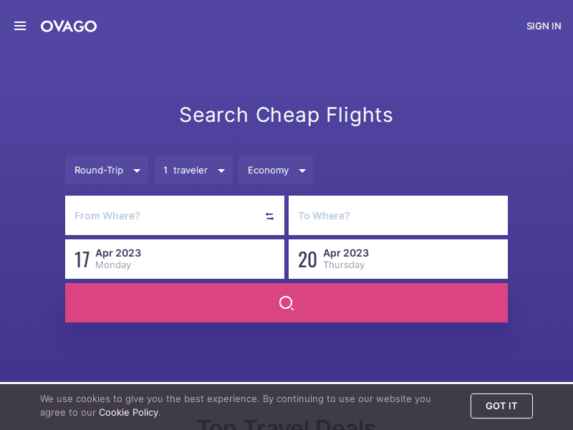Image resolution: width=573 pixels, height=430 pixels.
Task: Click the return day number 20
Action: coord(307,259)
